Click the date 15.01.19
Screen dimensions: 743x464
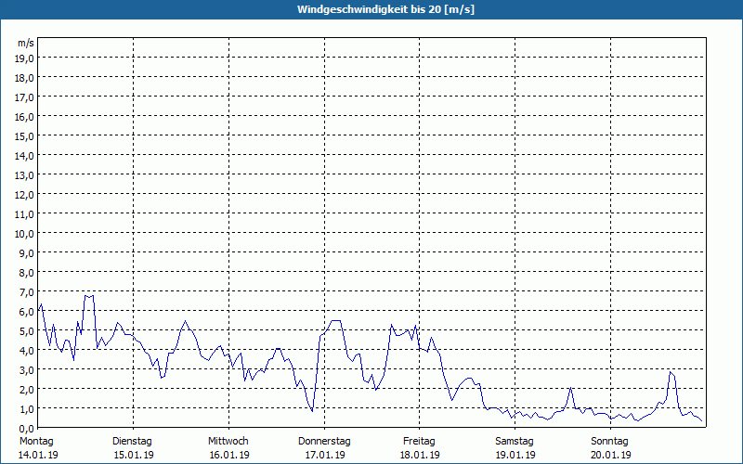(134, 455)
